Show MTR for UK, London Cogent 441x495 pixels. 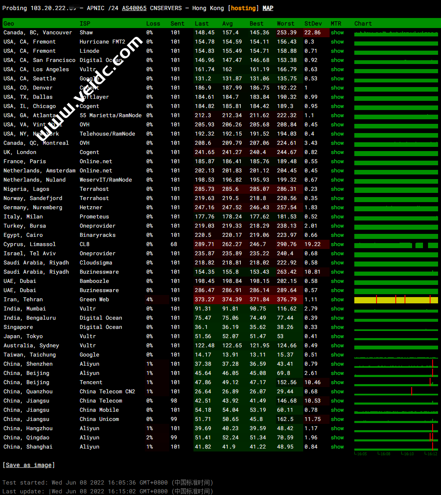tap(338, 152)
